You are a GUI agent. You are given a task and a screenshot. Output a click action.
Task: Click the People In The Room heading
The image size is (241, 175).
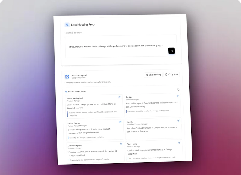click(77, 92)
